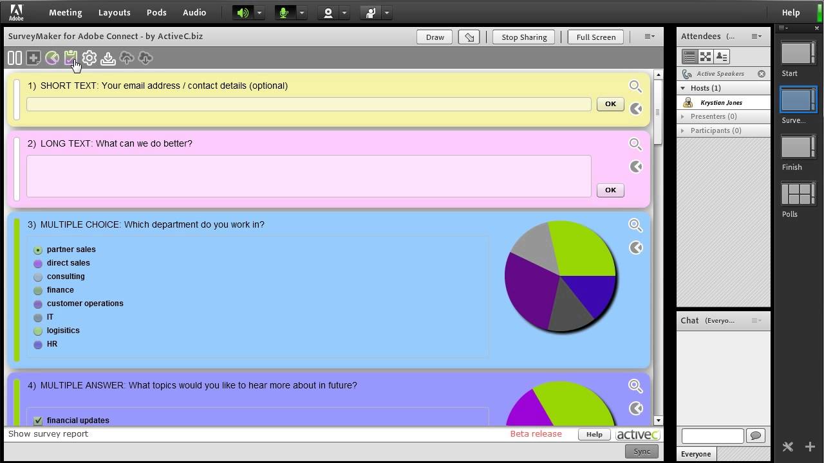This screenshot has height=463, width=824.
Task: Open the speaker options dropdown arrow
Action: (x=259, y=13)
